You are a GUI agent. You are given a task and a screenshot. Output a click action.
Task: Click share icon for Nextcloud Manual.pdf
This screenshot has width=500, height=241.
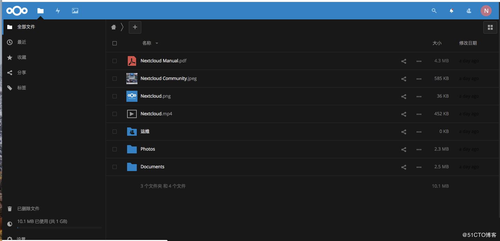tap(403, 61)
